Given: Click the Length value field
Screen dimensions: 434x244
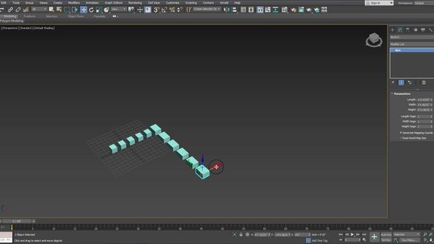Looking at the screenshot, I should tap(424, 100).
